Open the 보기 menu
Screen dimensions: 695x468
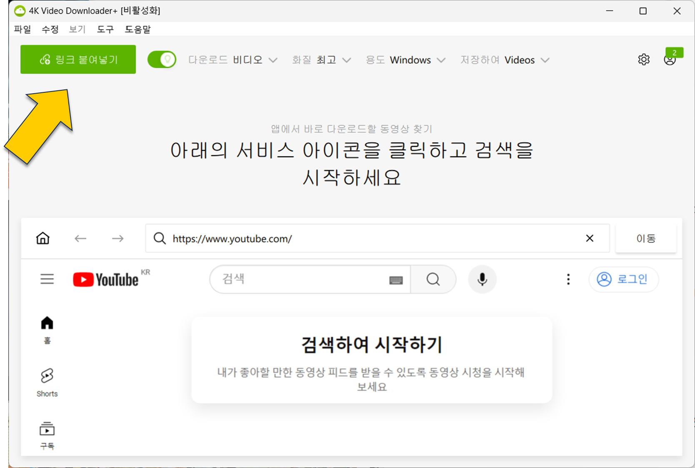tap(77, 29)
